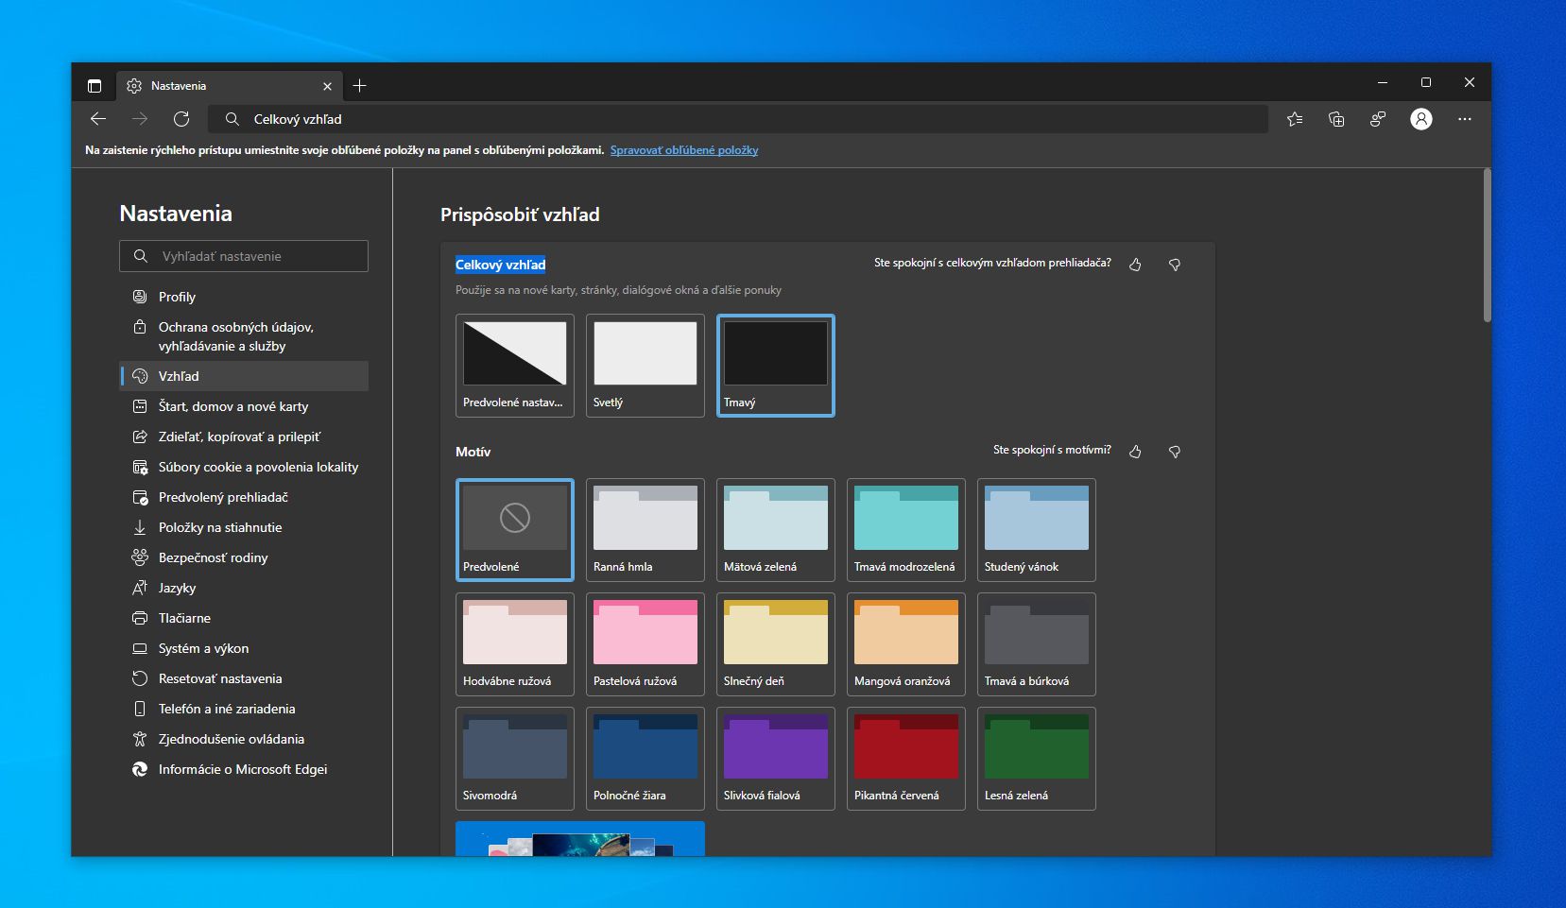Choose the Ranná hmla theme
This screenshot has height=908, width=1566.
pyautogui.click(x=645, y=530)
